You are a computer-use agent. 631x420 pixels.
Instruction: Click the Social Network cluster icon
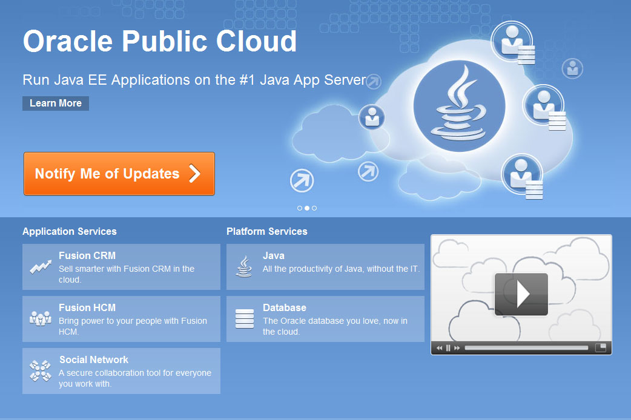[x=40, y=371]
